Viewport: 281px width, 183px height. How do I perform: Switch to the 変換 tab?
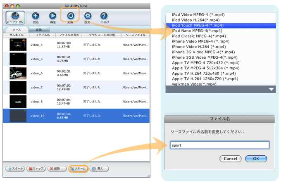click(x=39, y=30)
